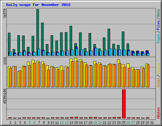Select the cyan pages bar for day 19
The width and height of the screenshot is (162, 126).
tap(96, 52)
